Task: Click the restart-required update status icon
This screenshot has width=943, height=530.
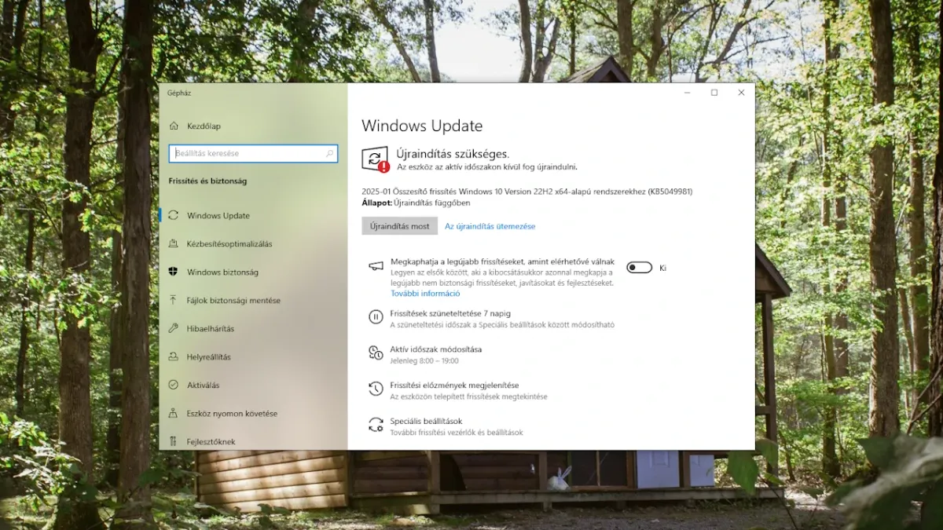Action: 376,159
